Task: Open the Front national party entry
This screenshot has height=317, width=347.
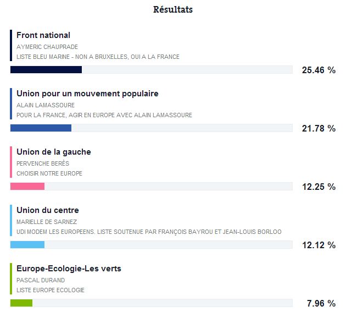Action: click(x=43, y=35)
